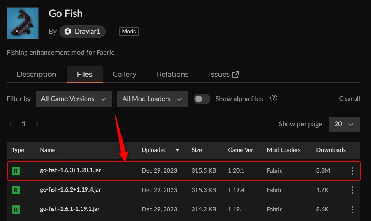Image resolution: width=371 pixels, height=221 pixels.
Task: Open the Issues external link
Action: point(224,75)
